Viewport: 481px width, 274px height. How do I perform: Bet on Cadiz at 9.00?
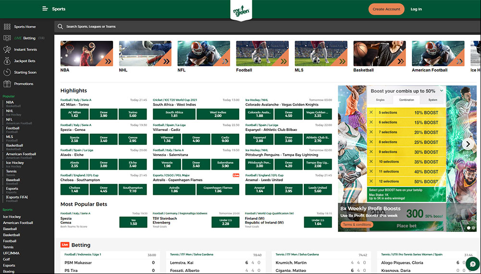[225, 139]
